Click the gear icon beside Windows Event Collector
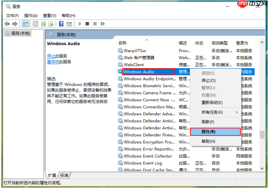 pos(120,156)
